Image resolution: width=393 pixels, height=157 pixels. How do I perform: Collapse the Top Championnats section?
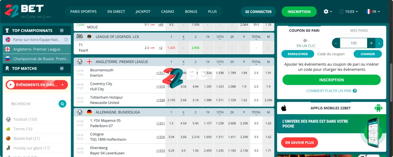(x=62, y=30)
